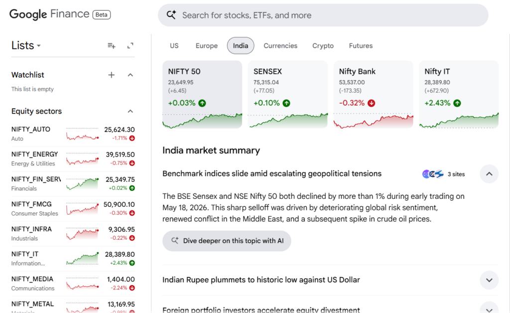Viewport: 510px width, 313px height.
Task: Add a stock to the Watchlist
Action: [111, 75]
